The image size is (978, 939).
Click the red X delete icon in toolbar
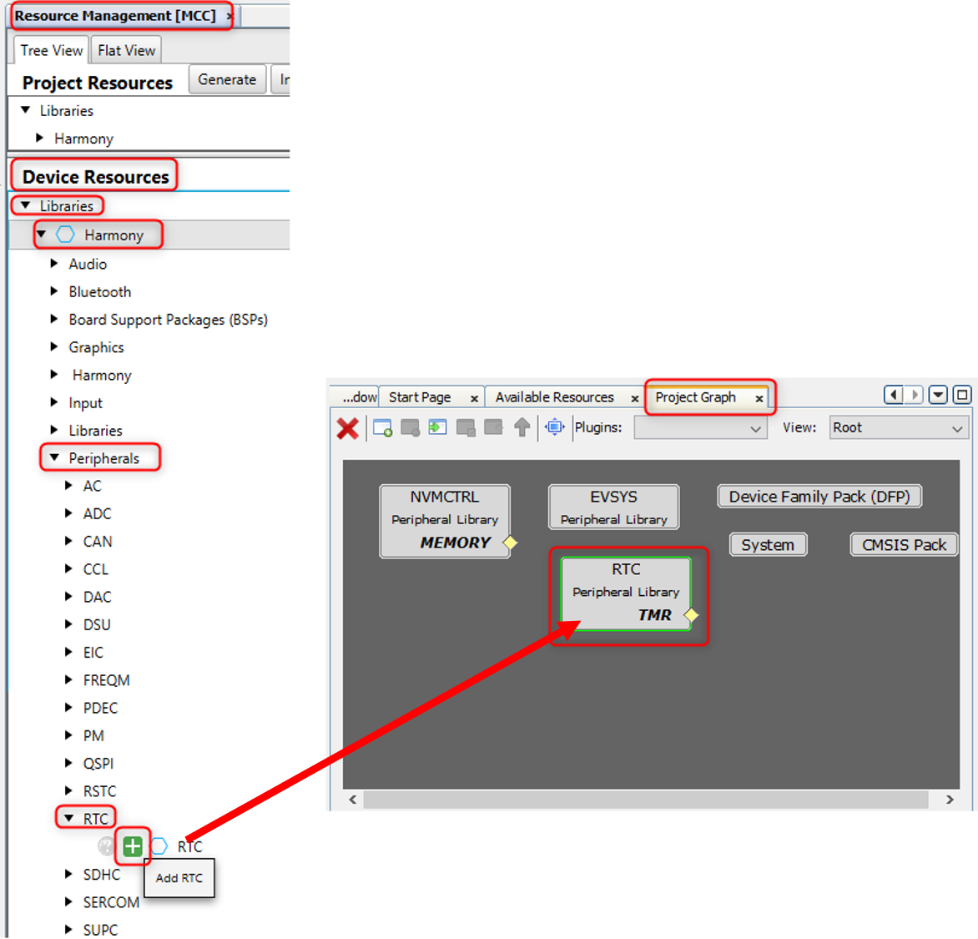click(348, 428)
